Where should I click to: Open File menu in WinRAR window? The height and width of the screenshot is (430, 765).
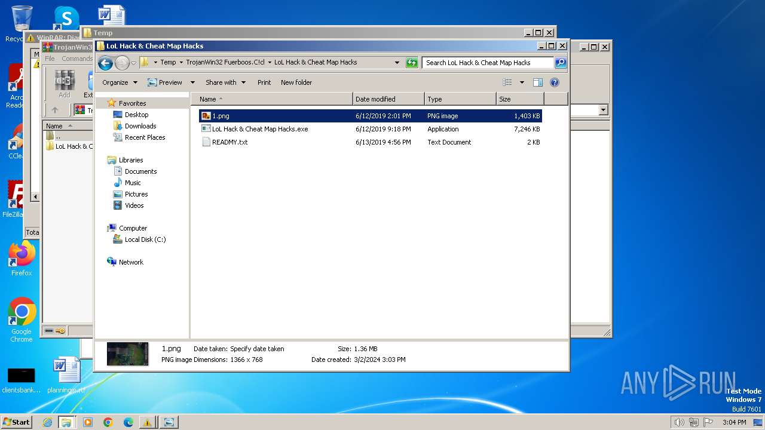(50, 59)
